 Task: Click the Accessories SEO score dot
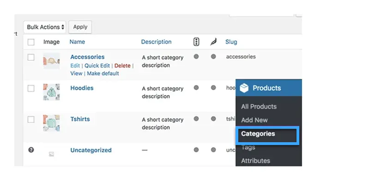[x=196, y=56]
